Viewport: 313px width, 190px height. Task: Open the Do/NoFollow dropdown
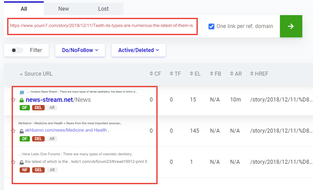point(80,50)
